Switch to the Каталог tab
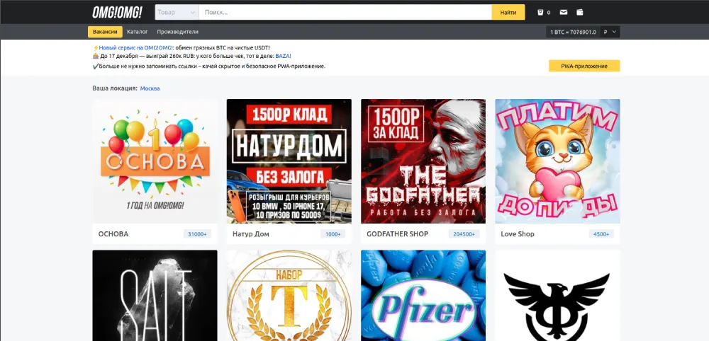Viewport: 709px width, 341px height. [138, 32]
